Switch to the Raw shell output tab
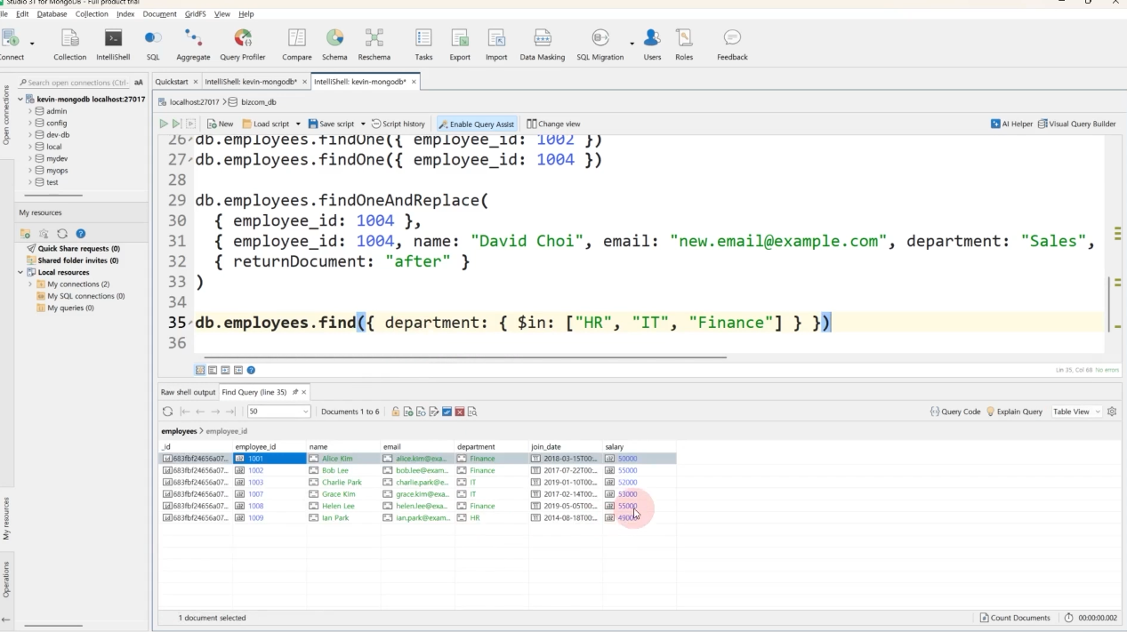This screenshot has width=1127, height=632. (188, 392)
